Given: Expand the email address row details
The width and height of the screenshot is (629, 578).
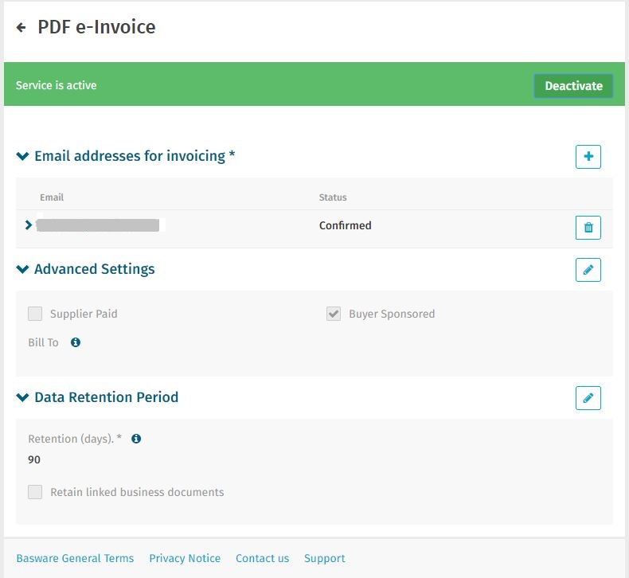Looking at the screenshot, I should click(x=29, y=225).
